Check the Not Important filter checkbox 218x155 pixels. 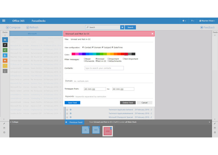point(124,59)
